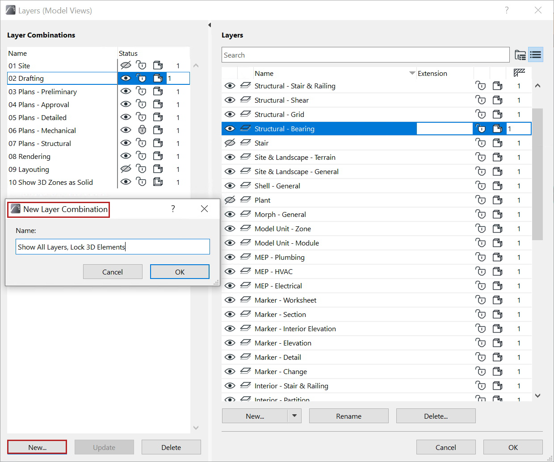
Task: Unlock the 06 Plans - Mechanical combination
Action: click(x=142, y=130)
